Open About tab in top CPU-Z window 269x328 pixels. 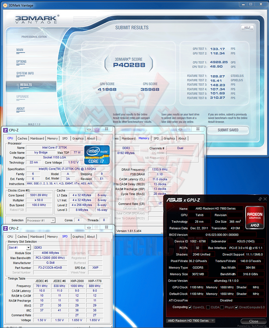(91, 139)
